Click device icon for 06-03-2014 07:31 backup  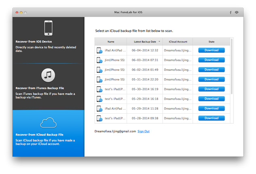tap(99, 60)
